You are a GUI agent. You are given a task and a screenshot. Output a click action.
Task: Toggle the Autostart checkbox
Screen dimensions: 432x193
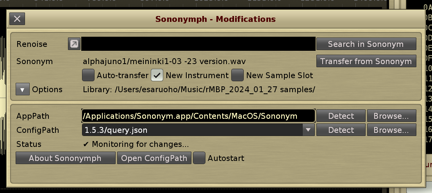pyautogui.click(x=199, y=158)
